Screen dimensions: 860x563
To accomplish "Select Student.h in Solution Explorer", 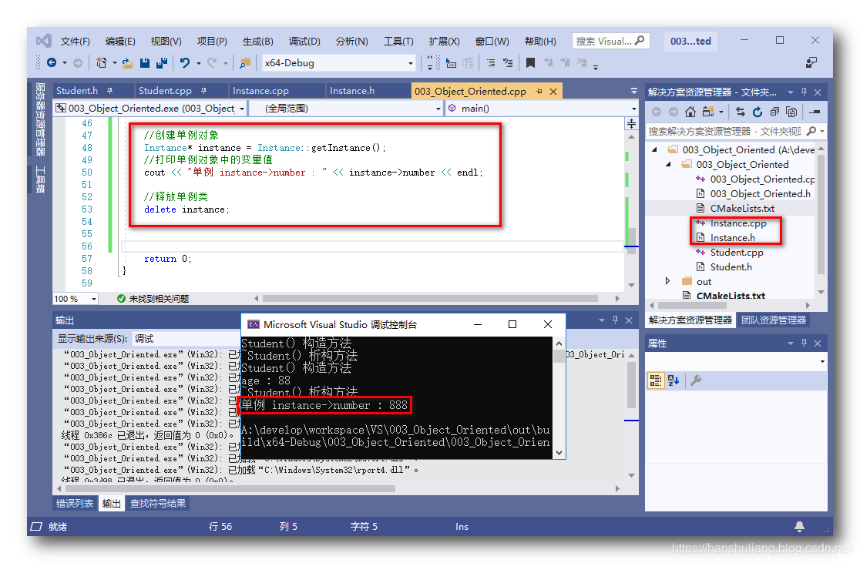I will [x=731, y=267].
